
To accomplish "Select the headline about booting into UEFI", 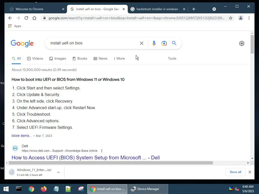I will [x=68, y=80].
